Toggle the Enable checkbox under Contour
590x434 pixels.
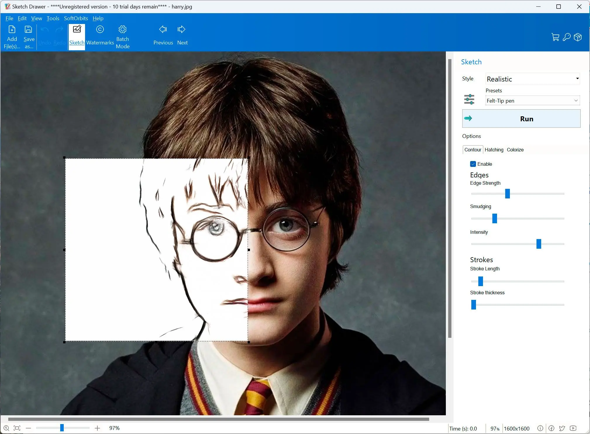pos(473,164)
